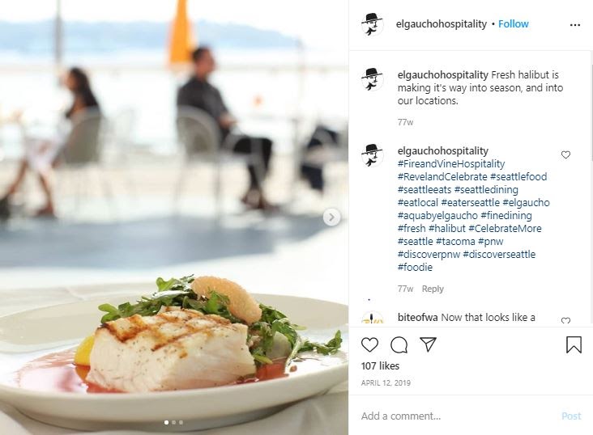Like the elgauchohospitality hashtags comment
Image resolution: width=593 pixels, height=435 pixels.
click(565, 154)
